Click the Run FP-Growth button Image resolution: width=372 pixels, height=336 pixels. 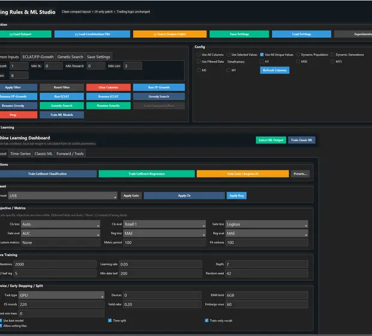[159, 88]
